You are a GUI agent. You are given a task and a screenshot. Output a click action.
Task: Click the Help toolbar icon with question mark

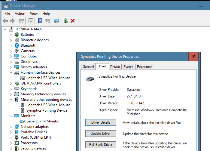coord(40,21)
